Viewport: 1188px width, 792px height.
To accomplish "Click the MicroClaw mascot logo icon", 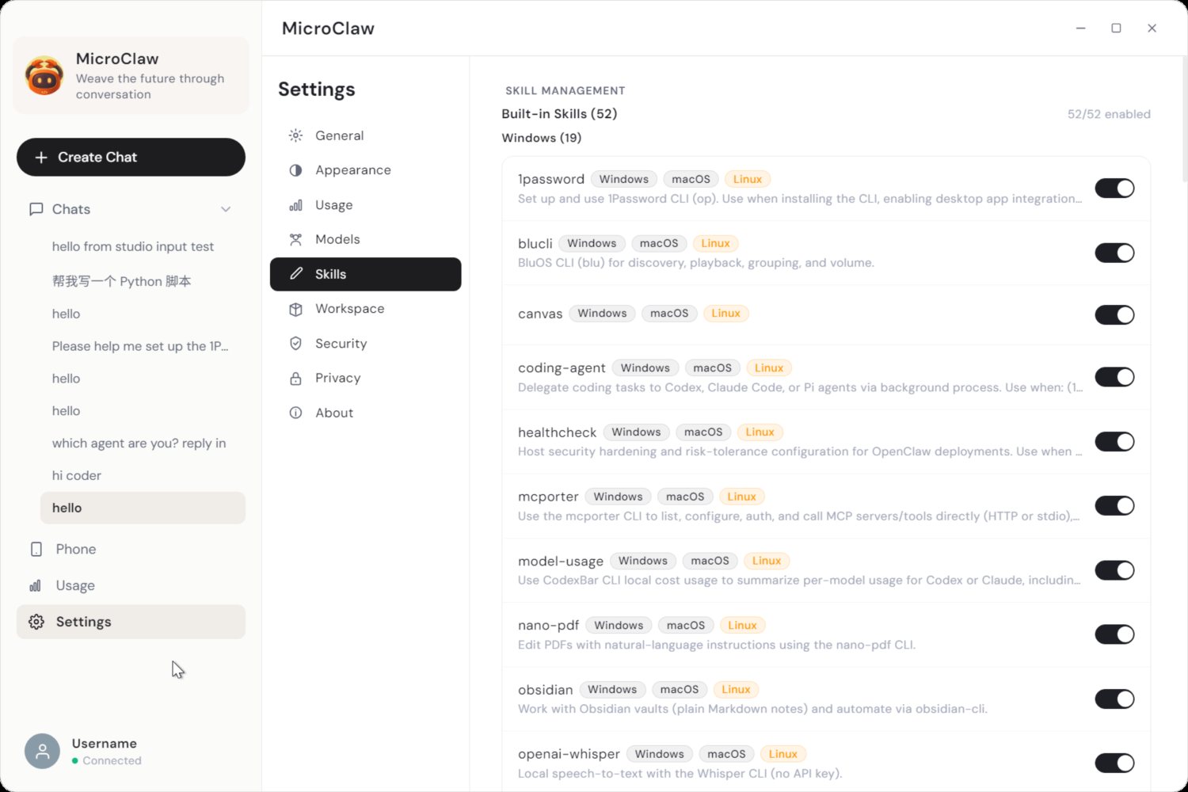I will click(44, 76).
